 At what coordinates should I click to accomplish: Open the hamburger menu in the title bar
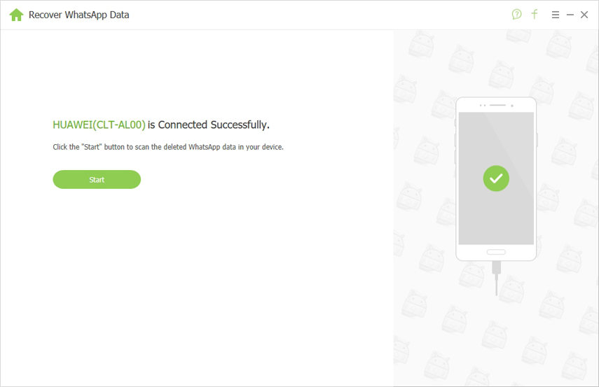[x=556, y=15]
